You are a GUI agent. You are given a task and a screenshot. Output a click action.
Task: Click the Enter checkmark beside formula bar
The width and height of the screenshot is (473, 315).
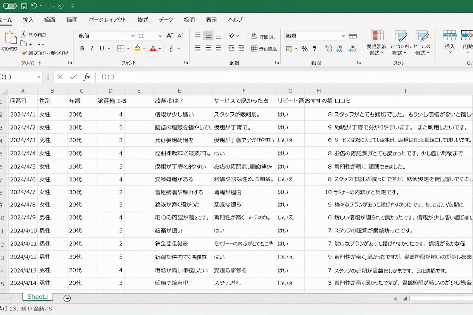tap(73, 77)
